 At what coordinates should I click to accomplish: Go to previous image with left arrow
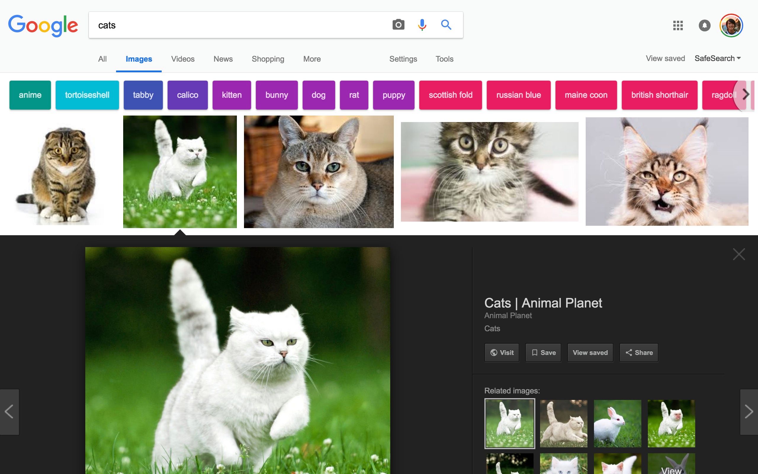[x=9, y=412]
